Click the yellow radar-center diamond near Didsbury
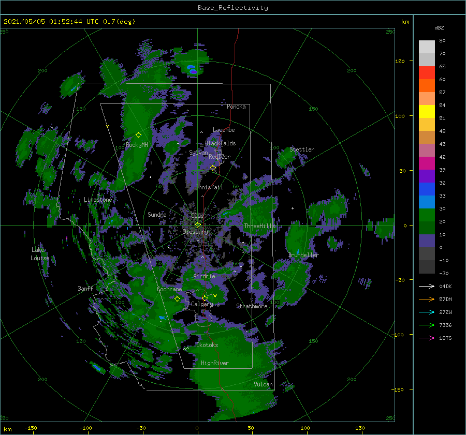 [x=198, y=225]
